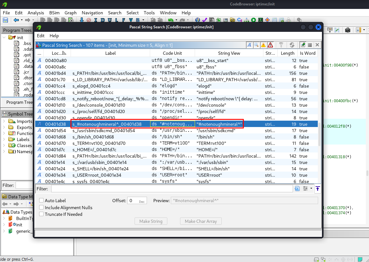Click the 'L' label navigation icon
Screen dimensions: 369x262
[x=117, y=20]
